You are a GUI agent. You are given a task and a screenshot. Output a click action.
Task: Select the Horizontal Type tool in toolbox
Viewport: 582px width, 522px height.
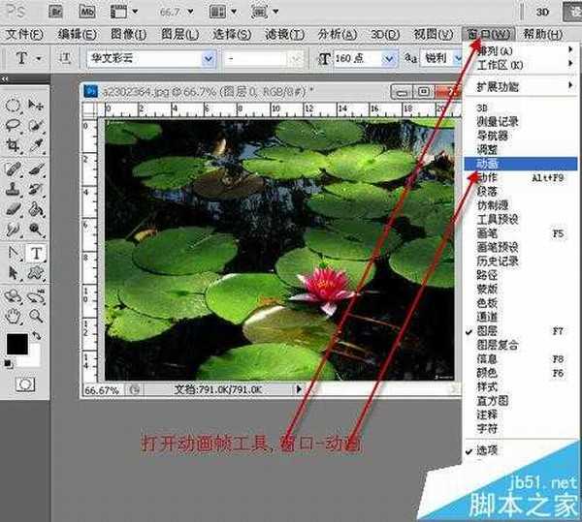[36, 254]
